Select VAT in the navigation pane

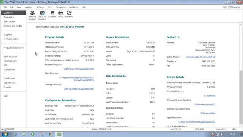click(x=5, y=65)
